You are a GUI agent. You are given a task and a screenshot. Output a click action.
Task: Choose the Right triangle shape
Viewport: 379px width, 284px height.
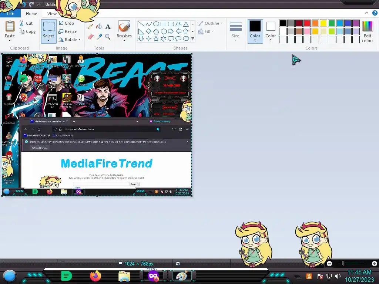coord(141,31)
